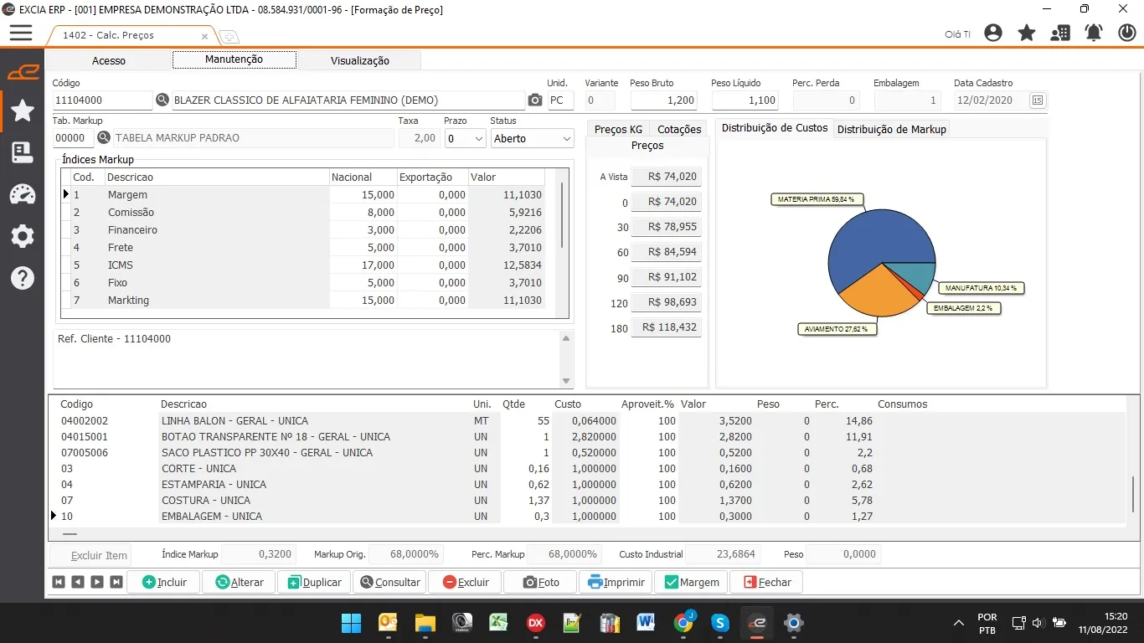The height and width of the screenshot is (643, 1144).
Task: Open the hamburger main menu
Action: [21, 33]
